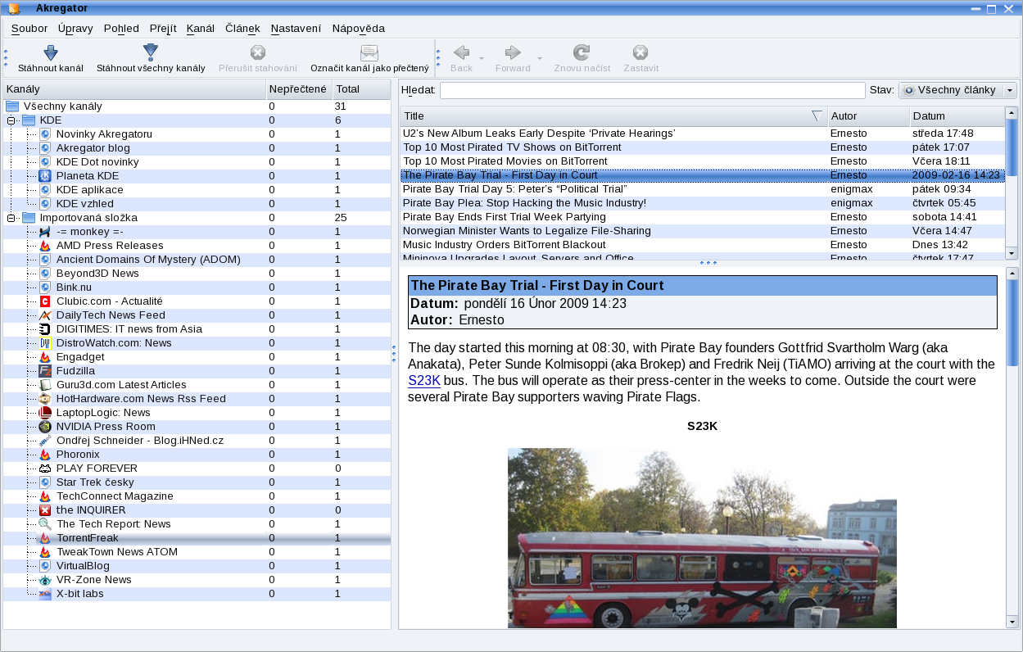The width and height of the screenshot is (1023, 652).
Task: Click the Guru3d.com feed icon
Action: 46,385
